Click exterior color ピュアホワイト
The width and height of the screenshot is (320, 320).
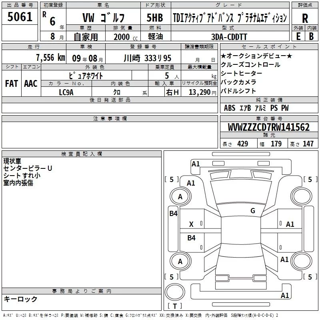coord(86,76)
